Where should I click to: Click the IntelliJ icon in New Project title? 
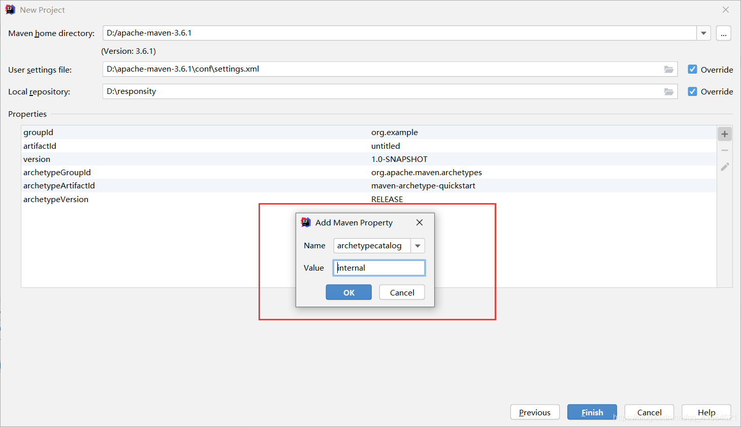point(10,10)
